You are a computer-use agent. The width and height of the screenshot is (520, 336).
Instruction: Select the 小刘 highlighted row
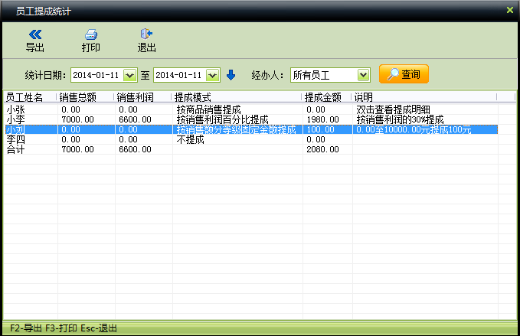coord(250,129)
